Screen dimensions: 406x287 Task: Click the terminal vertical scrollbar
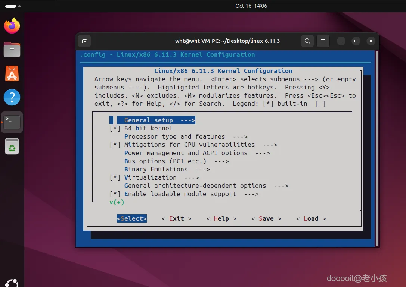[377, 149]
